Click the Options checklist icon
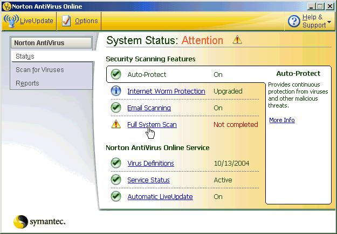Viewport: 337px width, 234px height. (x=66, y=21)
